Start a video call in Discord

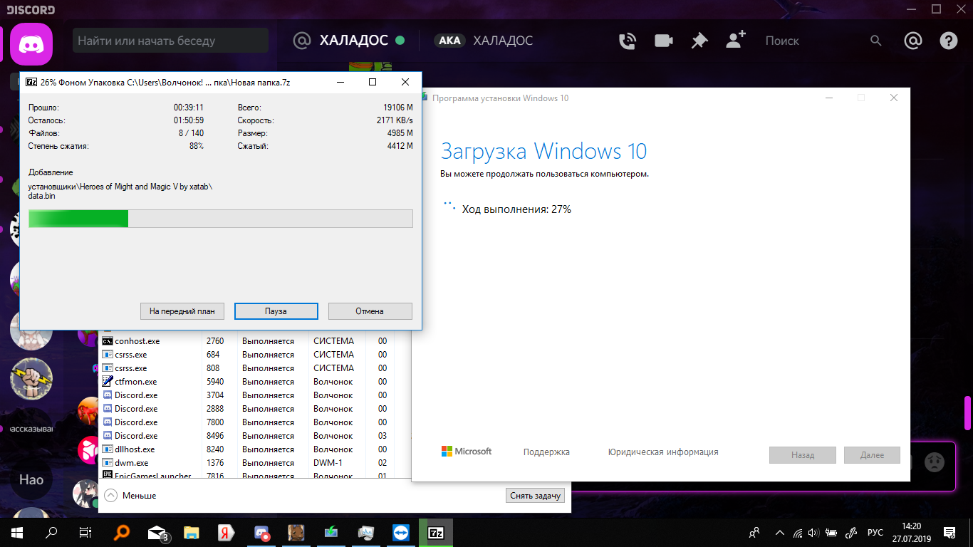pyautogui.click(x=664, y=41)
